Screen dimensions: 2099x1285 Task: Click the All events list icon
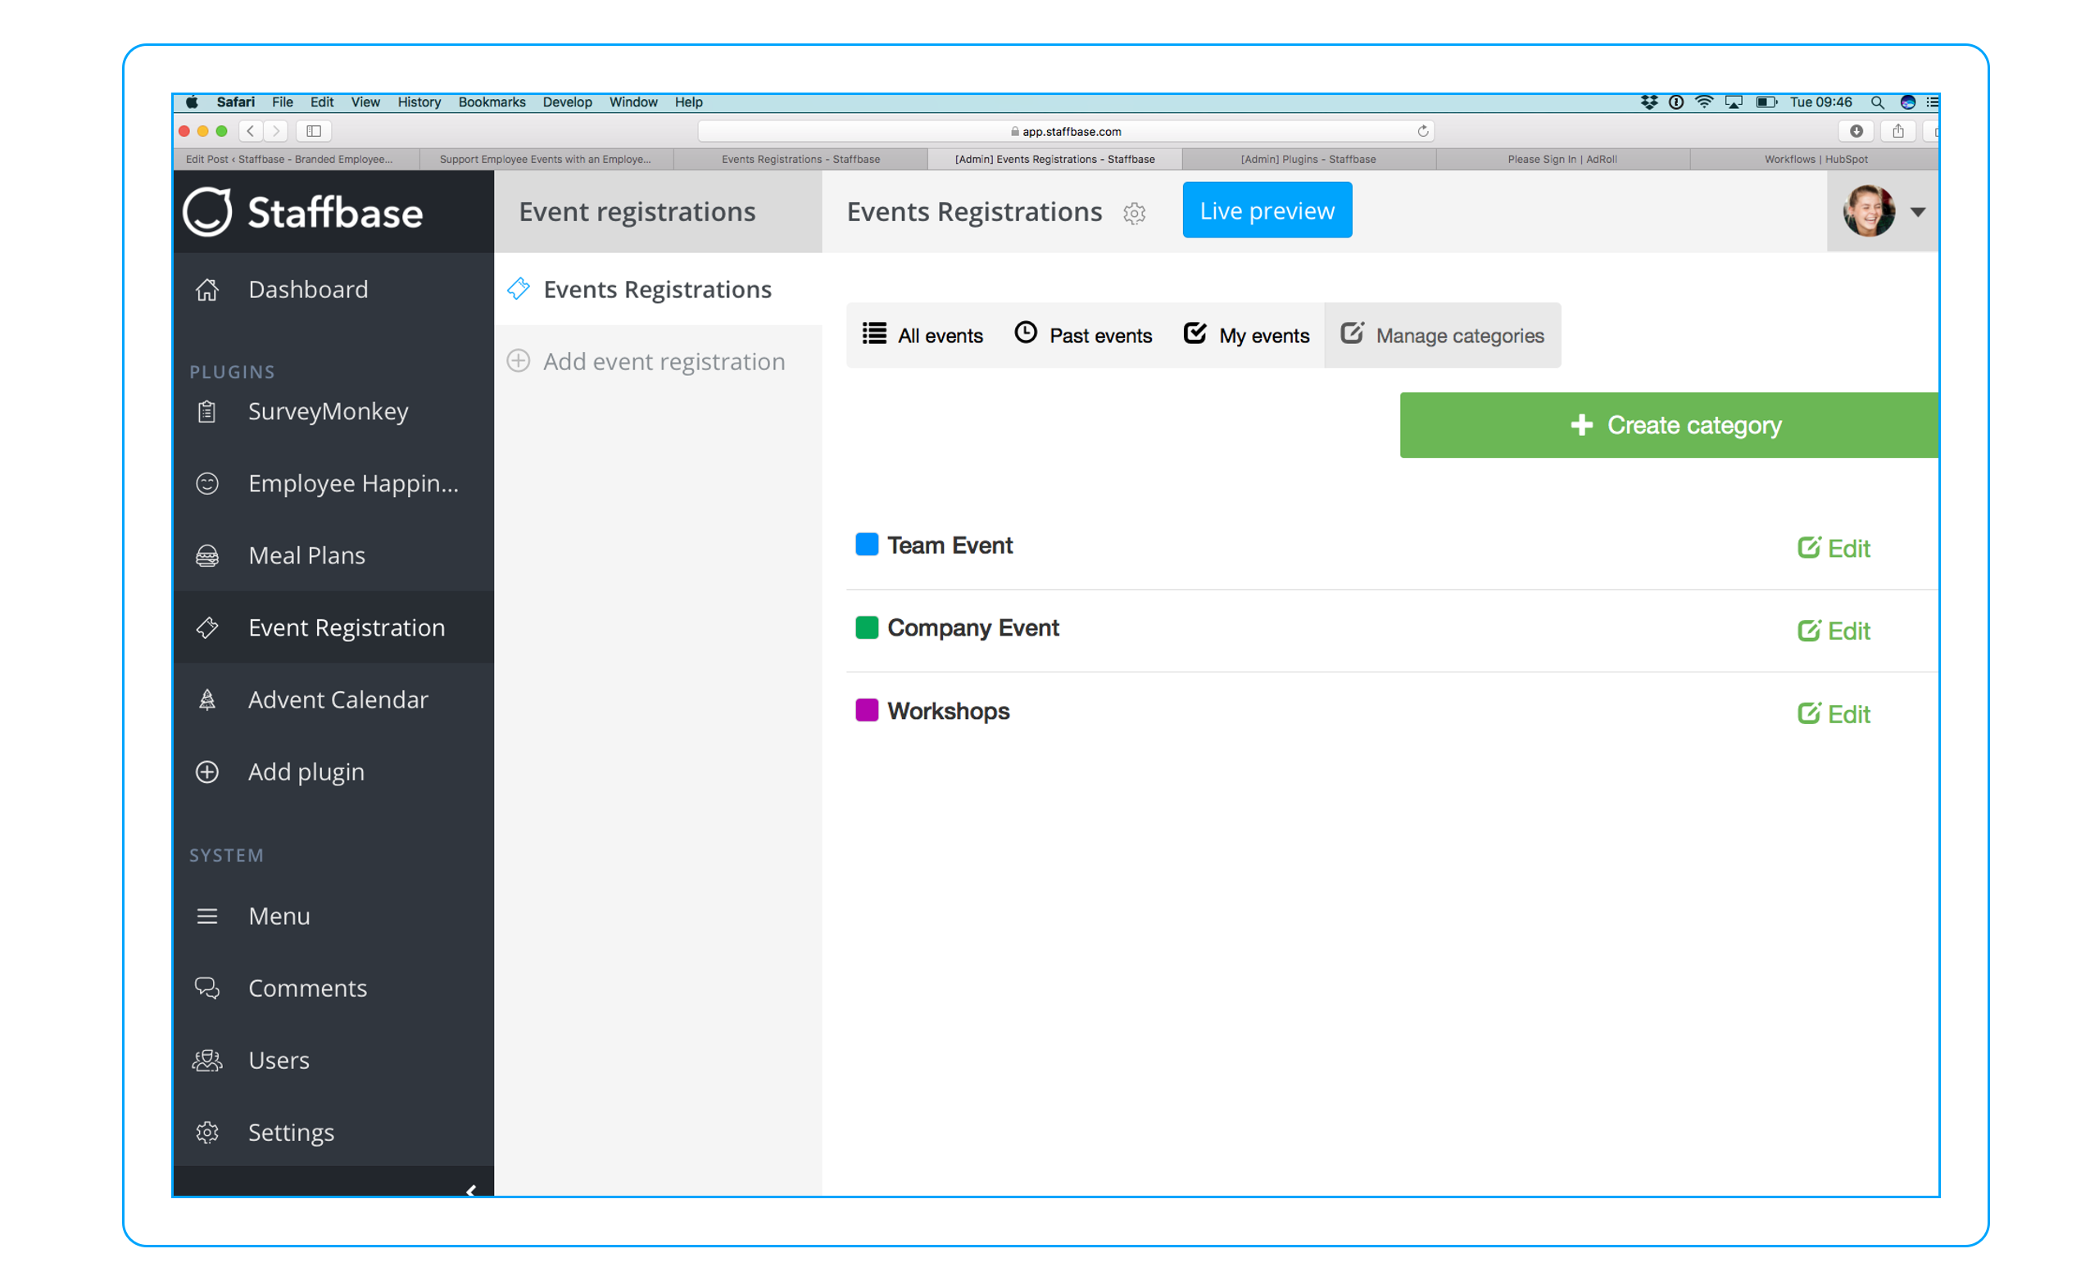[874, 333]
